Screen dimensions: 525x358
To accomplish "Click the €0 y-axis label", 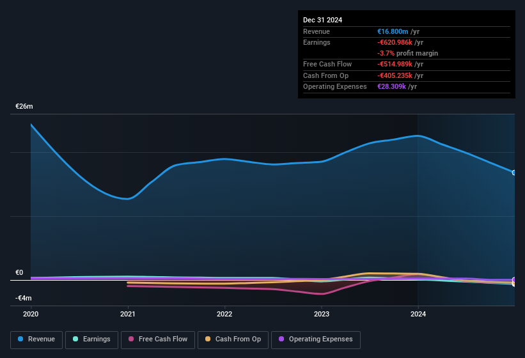I will point(19,273).
